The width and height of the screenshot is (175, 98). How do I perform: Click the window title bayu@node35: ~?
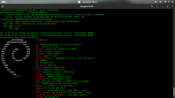coord(87,6)
